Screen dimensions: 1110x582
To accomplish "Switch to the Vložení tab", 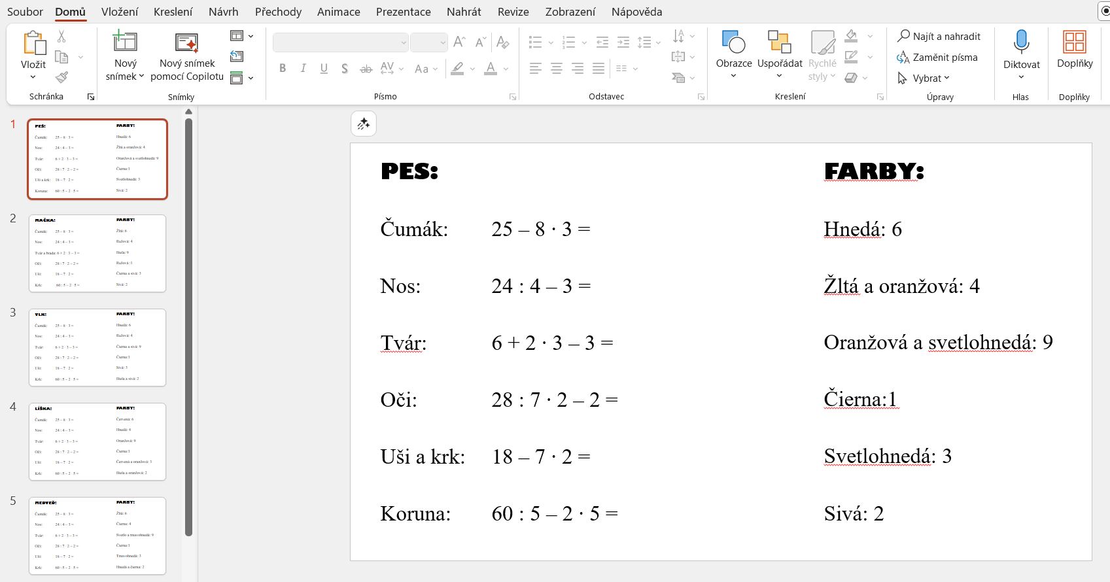I will point(120,12).
